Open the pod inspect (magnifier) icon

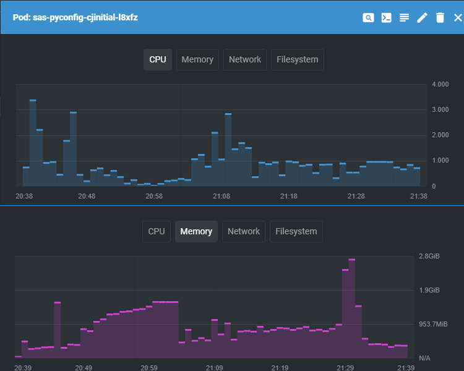point(368,17)
